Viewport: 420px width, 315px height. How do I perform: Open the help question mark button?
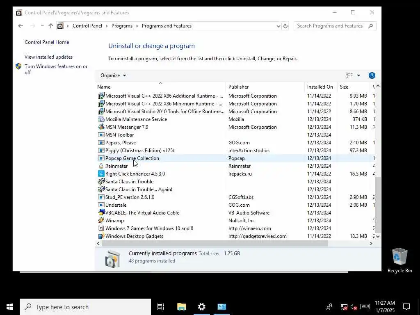click(x=372, y=75)
